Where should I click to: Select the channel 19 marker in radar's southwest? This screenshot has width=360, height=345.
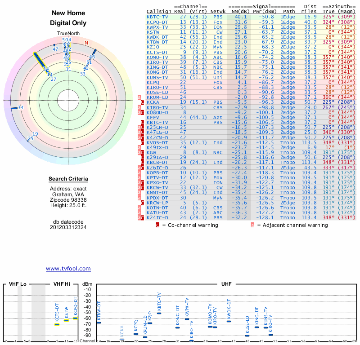tap(35, 134)
